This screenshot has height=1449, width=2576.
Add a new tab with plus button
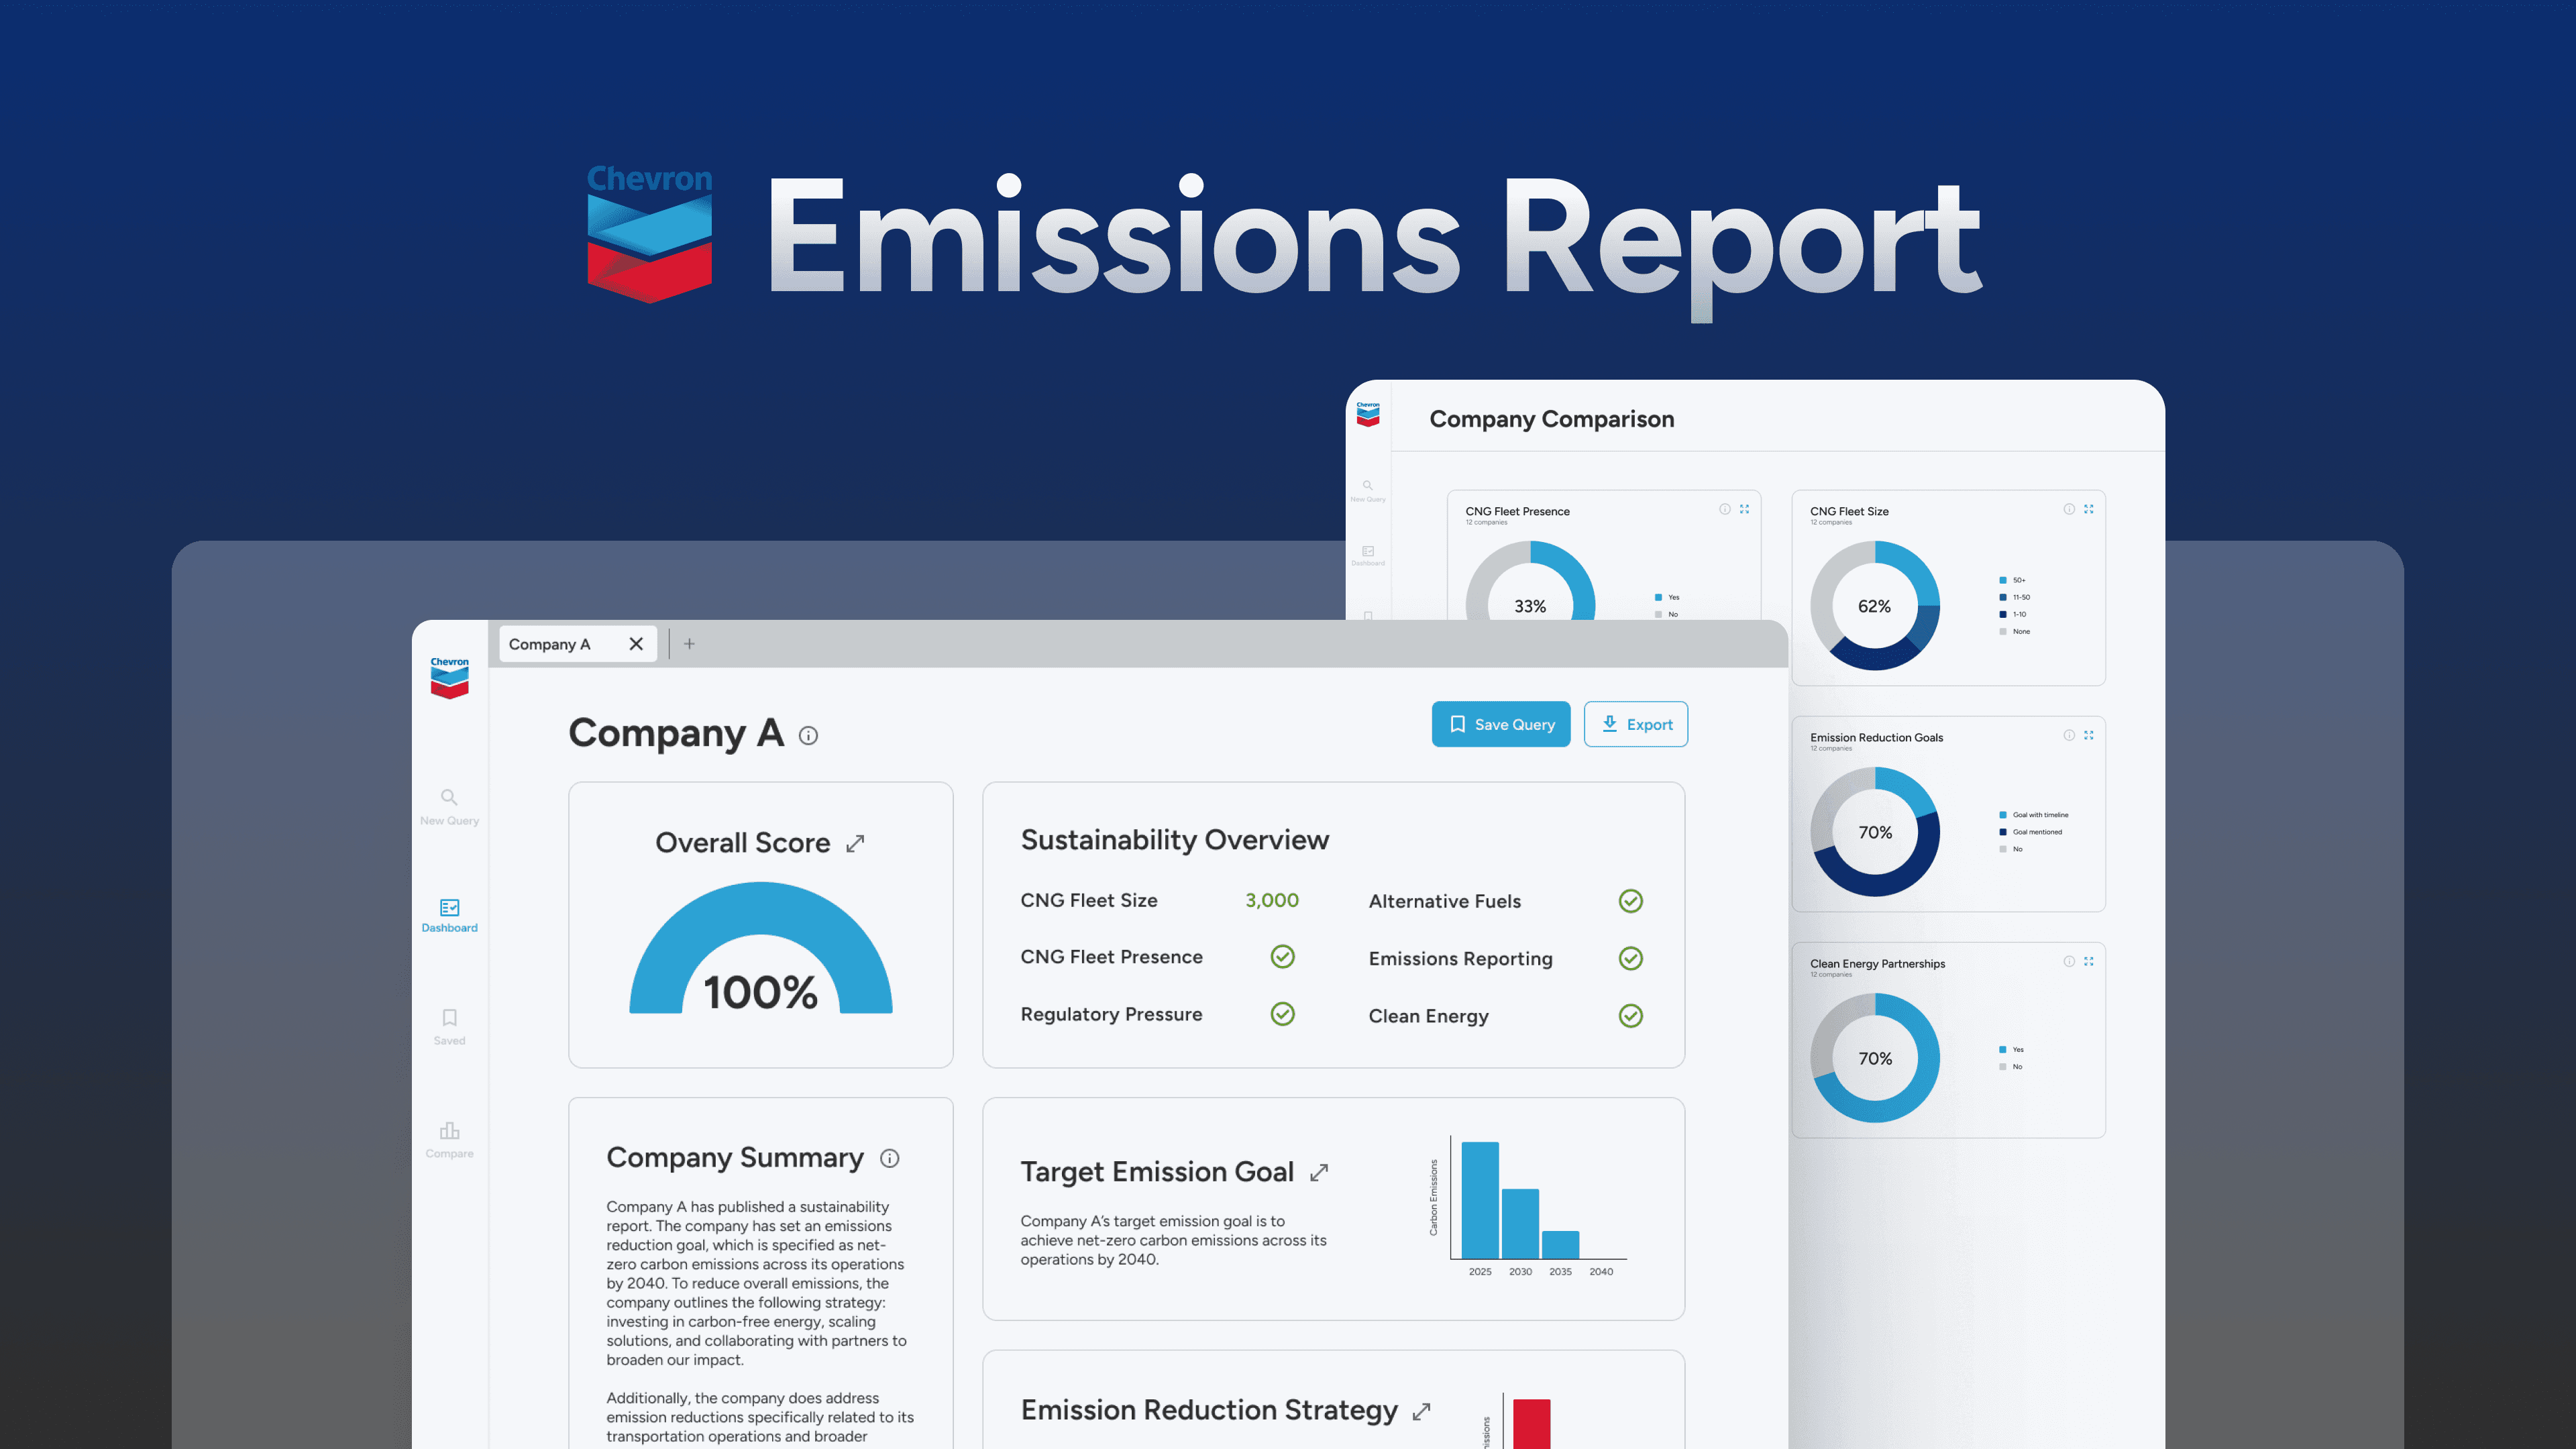point(689,644)
